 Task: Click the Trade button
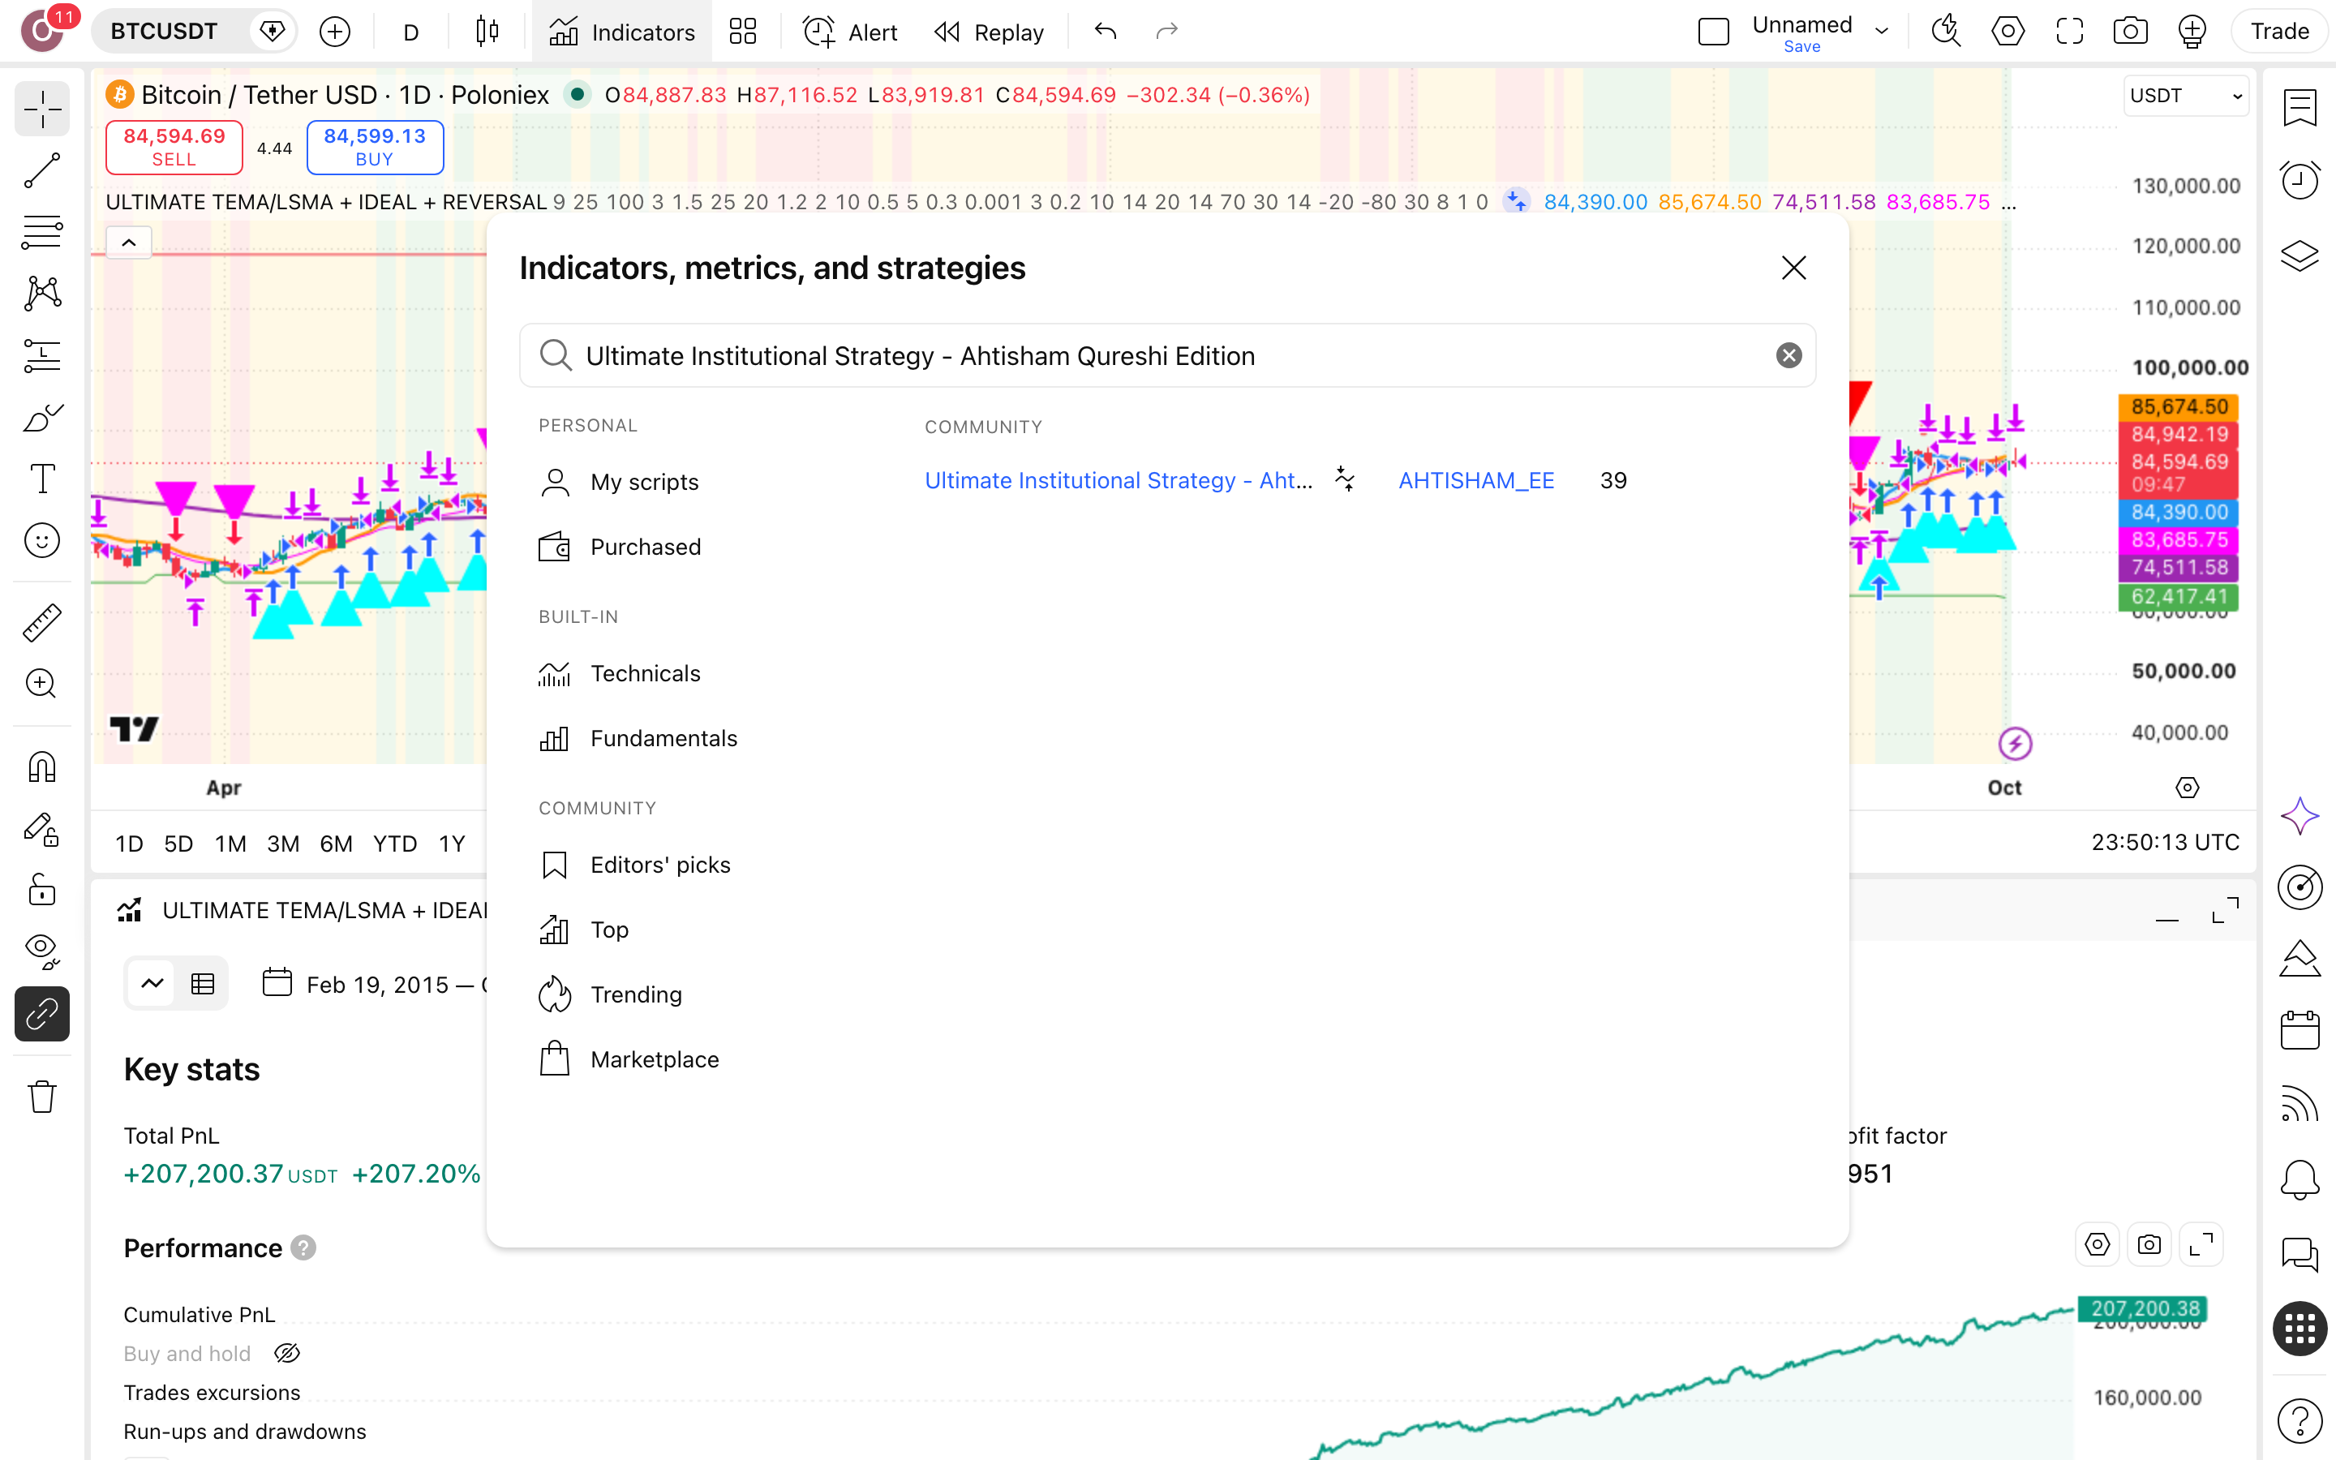pyautogui.click(x=2279, y=32)
